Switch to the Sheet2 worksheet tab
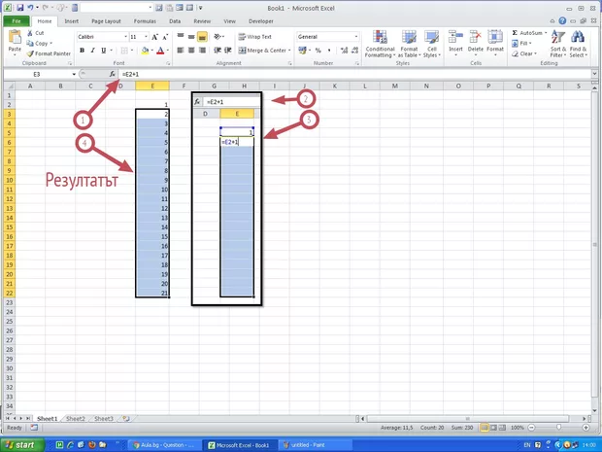The height and width of the screenshot is (452, 602). (75, 418)
